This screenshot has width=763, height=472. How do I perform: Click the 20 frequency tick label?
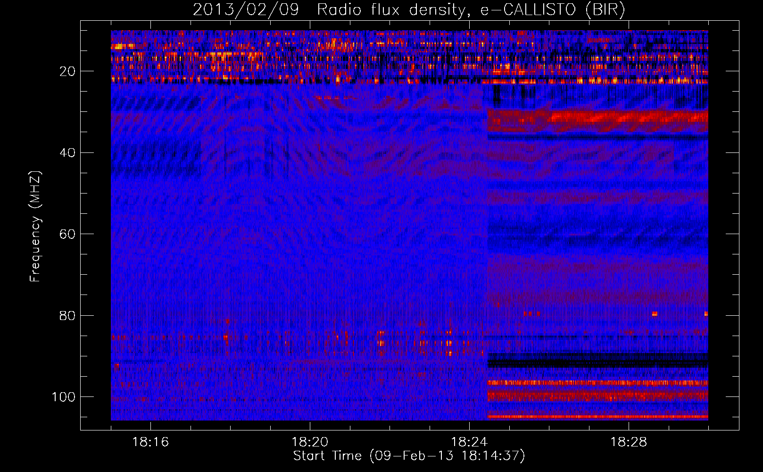click(x=67, y=71)
